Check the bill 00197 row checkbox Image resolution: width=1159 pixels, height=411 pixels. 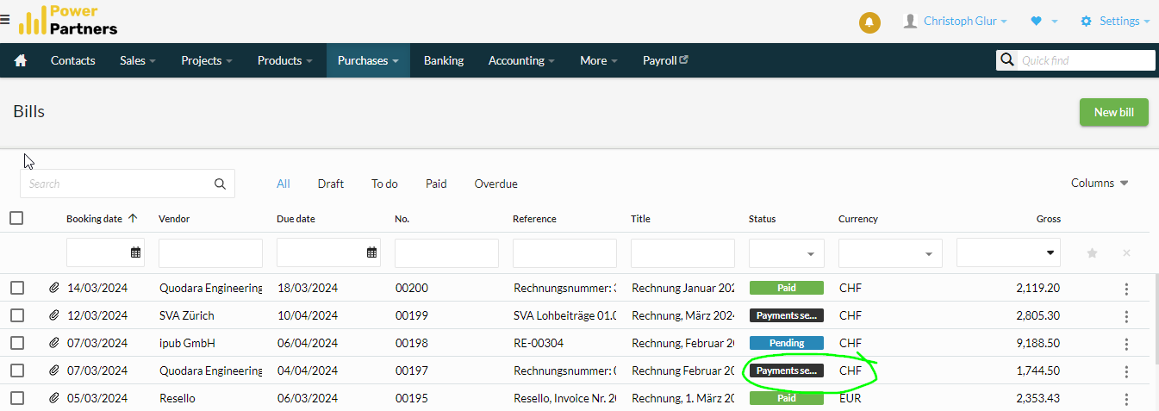[17, 371]
